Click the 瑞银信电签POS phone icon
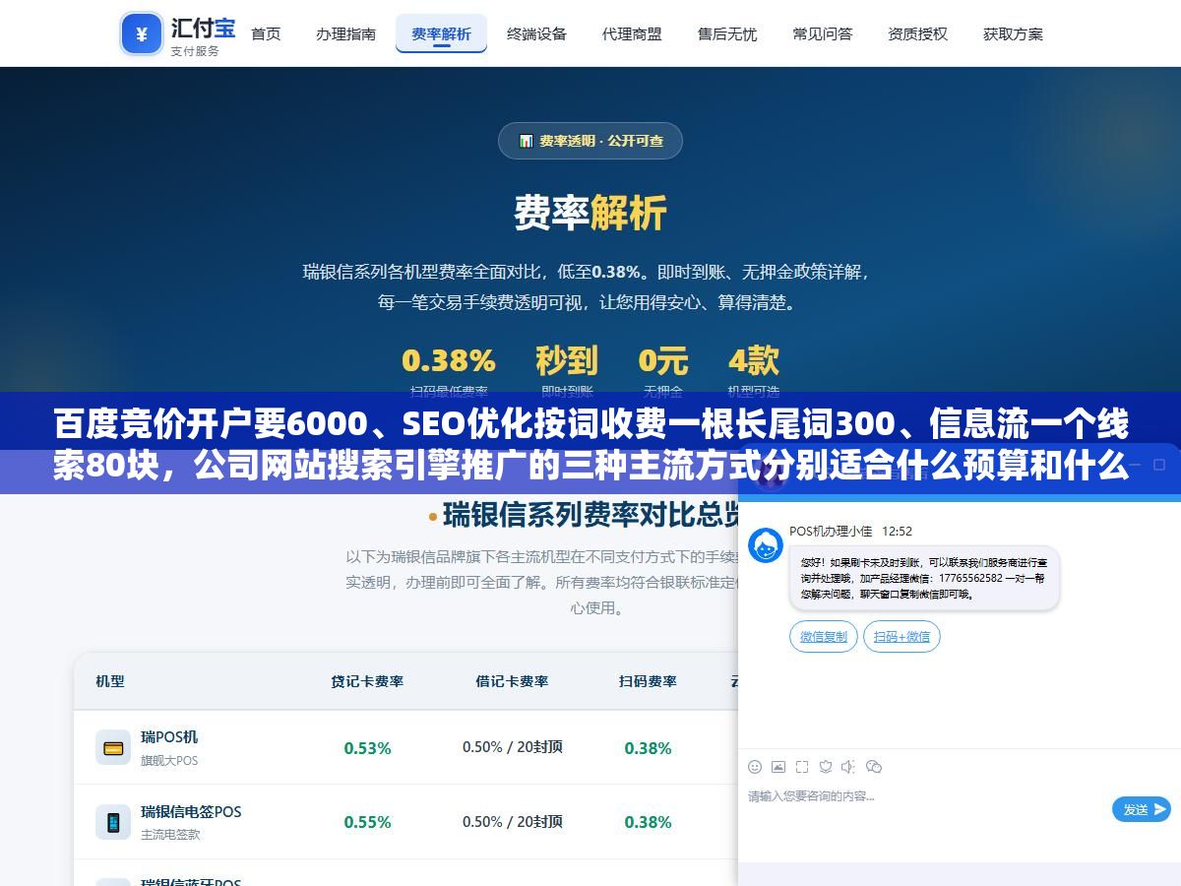Viewport: 1181px width, 886px height. [x=113, y=822]
